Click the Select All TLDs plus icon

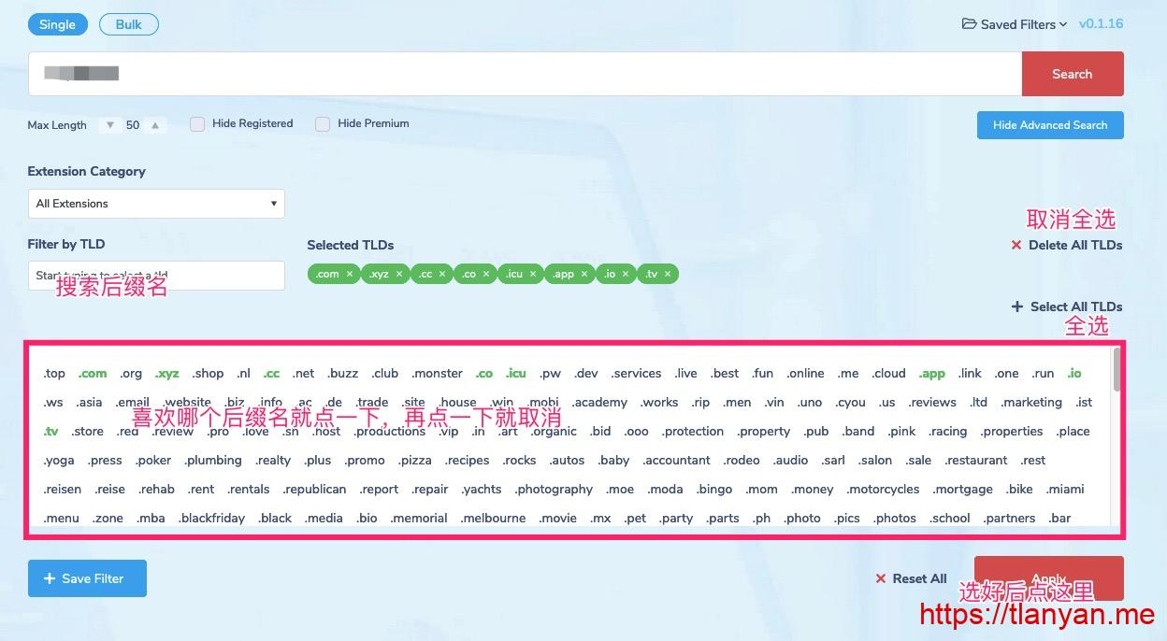pyautogui.click(x=1017, y=306)
